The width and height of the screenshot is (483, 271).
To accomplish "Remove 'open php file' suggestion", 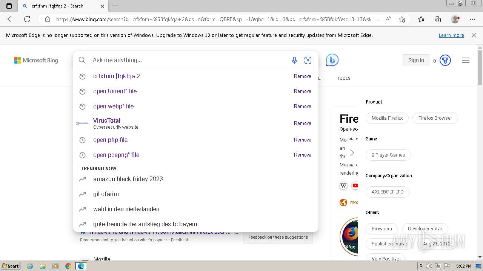I will point(303,140).
